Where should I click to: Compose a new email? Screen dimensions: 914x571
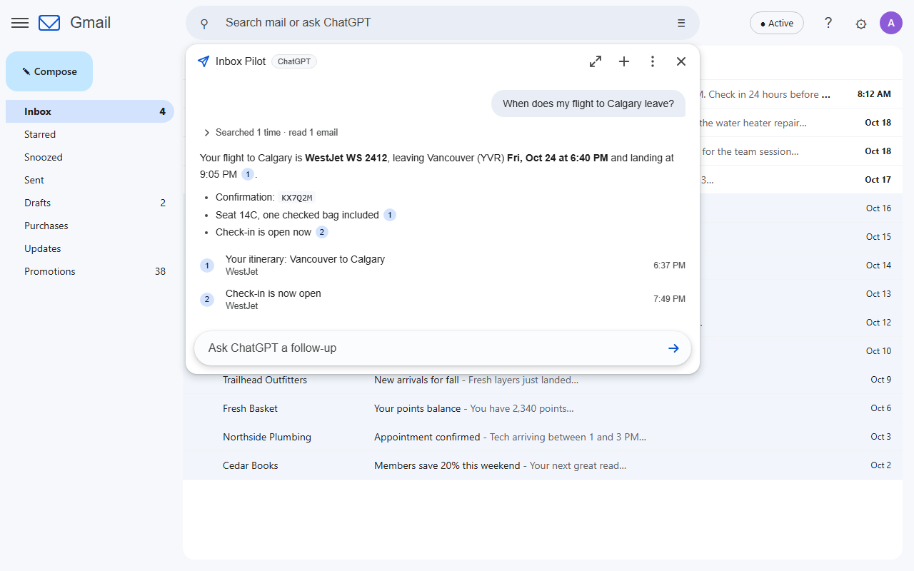(49, 71)
